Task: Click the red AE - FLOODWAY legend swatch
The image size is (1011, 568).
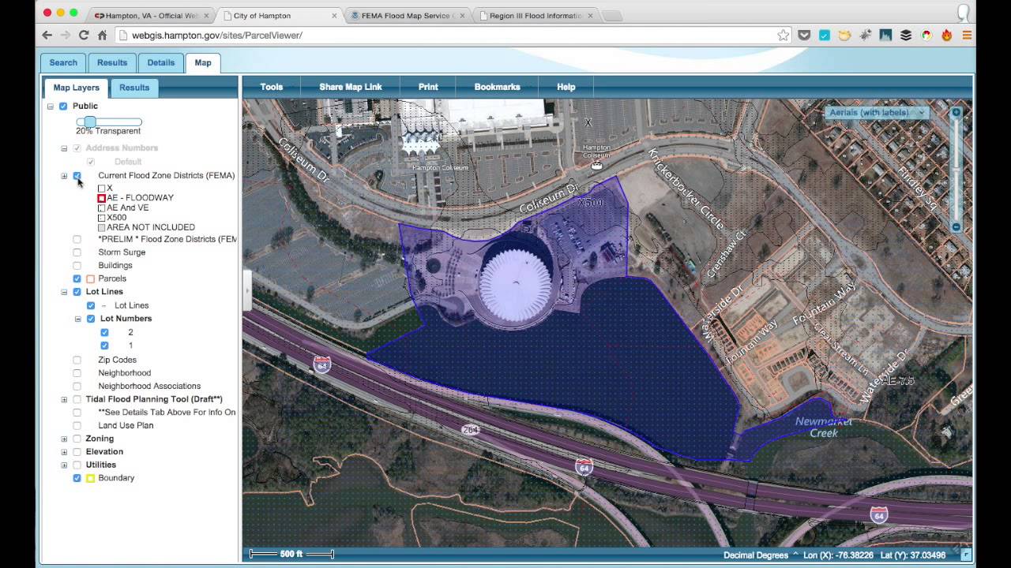Action: (x=102, y=198)
